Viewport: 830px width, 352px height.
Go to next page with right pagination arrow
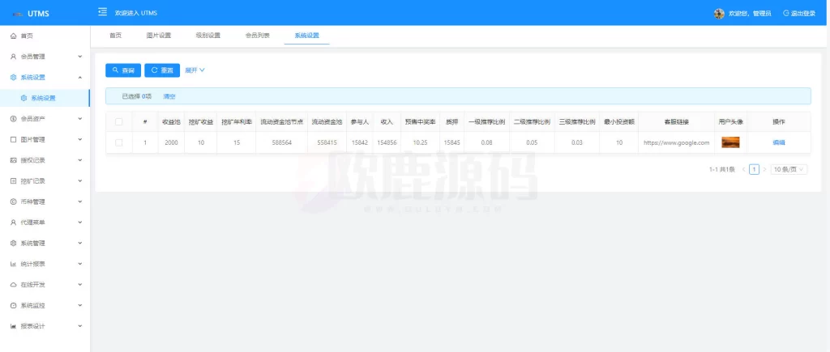(764, 170)
